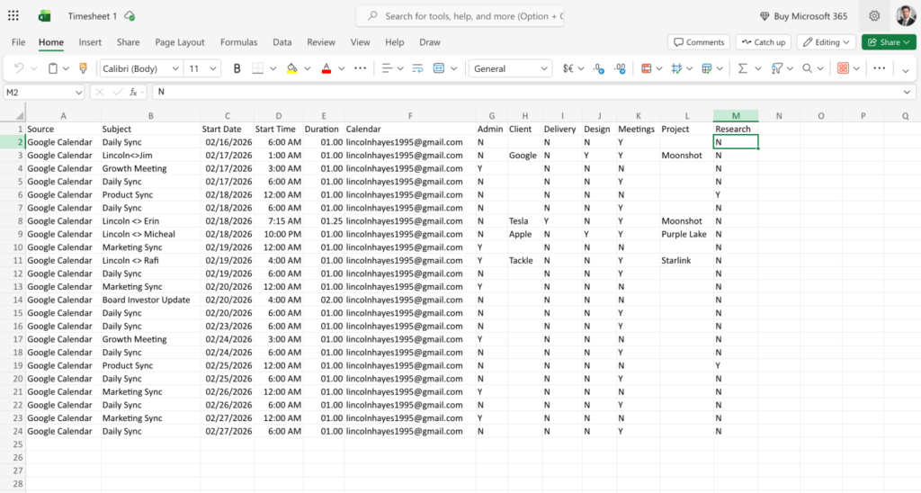Apply the yellow fill color
Screen dimensions: 921x493
pos(292,68)
